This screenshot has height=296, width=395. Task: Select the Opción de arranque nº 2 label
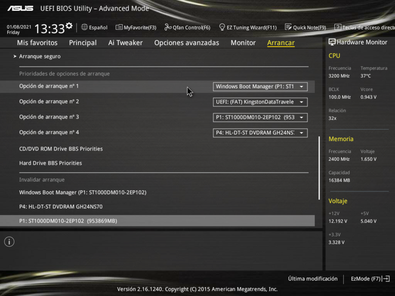point(49,102)
